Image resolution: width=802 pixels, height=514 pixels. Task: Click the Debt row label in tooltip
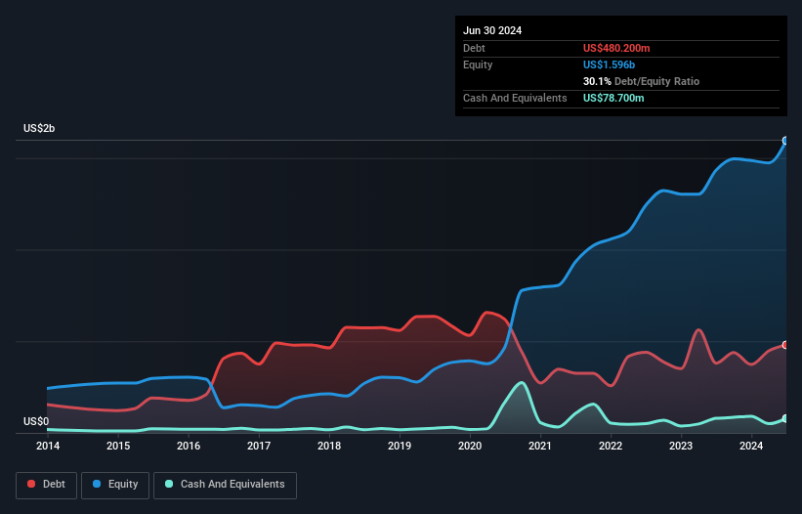pyautogui.click(x=474, y=48)
